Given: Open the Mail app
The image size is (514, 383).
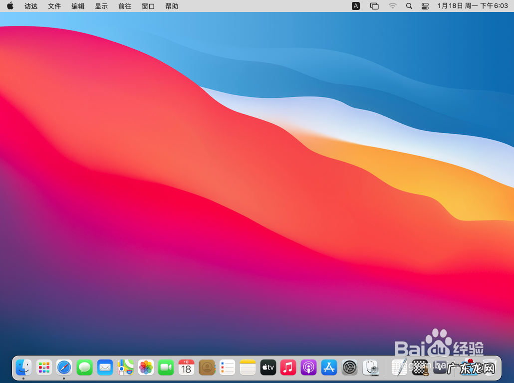Looking at the screenshot, I should 105,368.
